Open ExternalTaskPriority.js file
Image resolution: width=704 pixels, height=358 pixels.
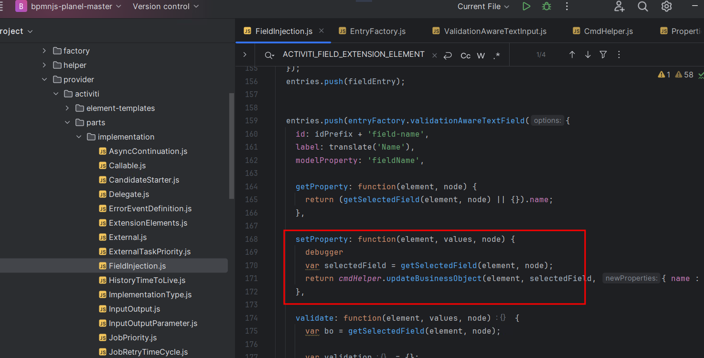145,251
